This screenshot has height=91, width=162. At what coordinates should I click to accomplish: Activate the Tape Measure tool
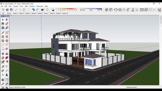pos(3,67)
